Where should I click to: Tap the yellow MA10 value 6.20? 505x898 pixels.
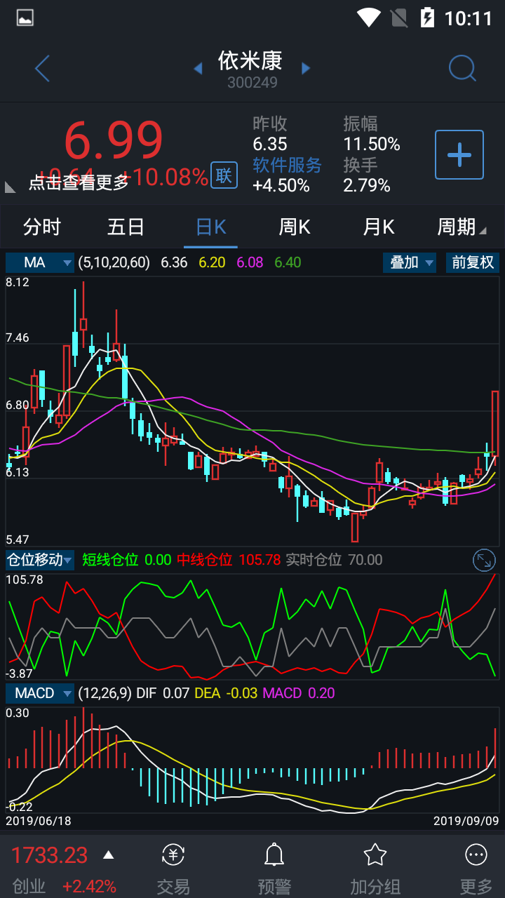point(212,262)
